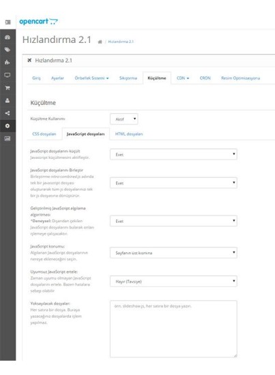275x375 pixels.
Task: Expand the Önbellek Sistemi tab menu
Action: 91,78
